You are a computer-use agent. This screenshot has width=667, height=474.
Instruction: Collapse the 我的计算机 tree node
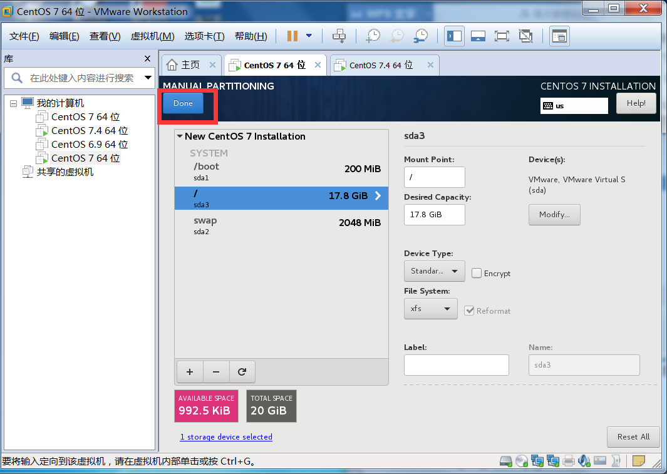point(13,103)
